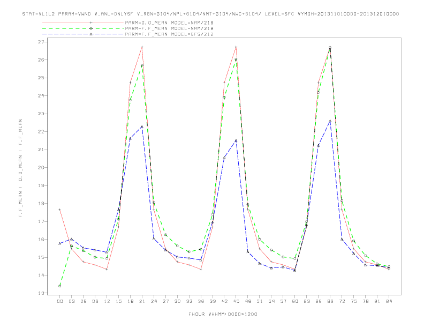Viewport: 424px width, 328px height.
Task: Click y-axis tick label 13
Action: pos(41,293)
